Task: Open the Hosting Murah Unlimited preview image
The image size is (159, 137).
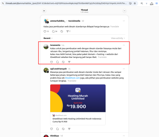Action: pos(78,98)
